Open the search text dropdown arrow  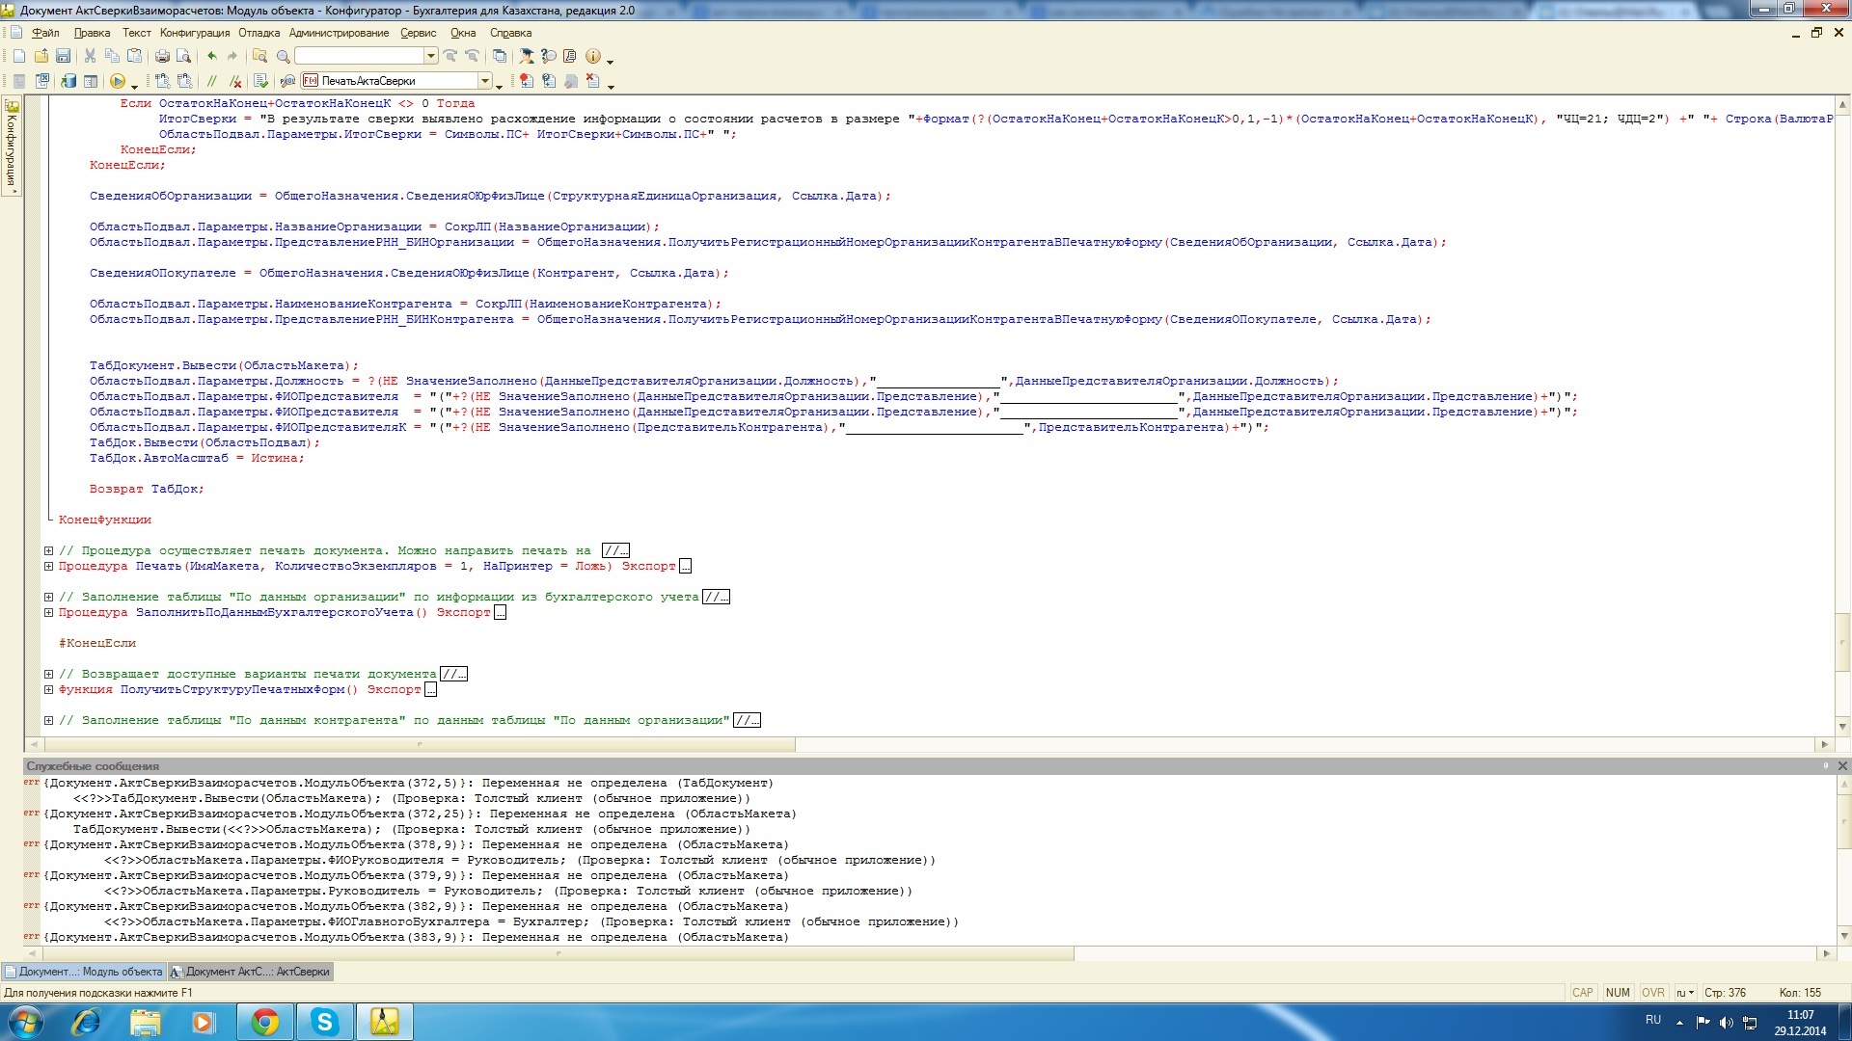click(431, 56)
